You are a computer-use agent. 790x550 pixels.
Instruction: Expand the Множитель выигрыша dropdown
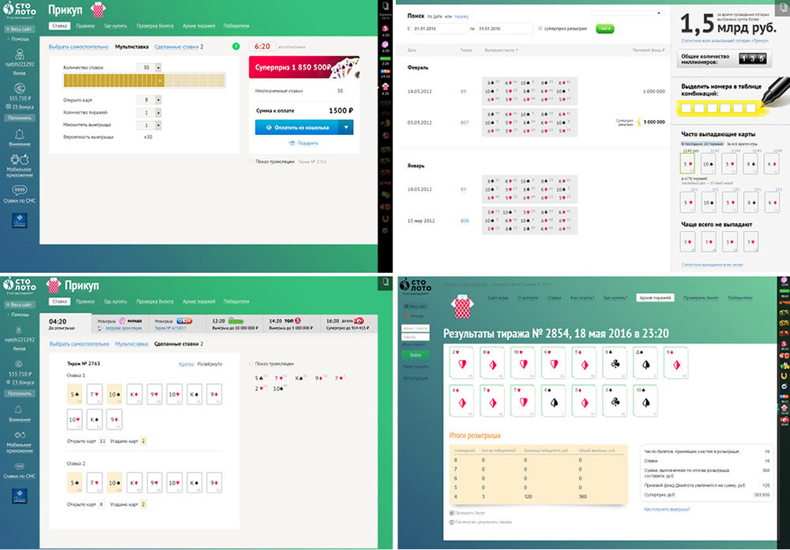pyautogui.click(x=159, y=125)
